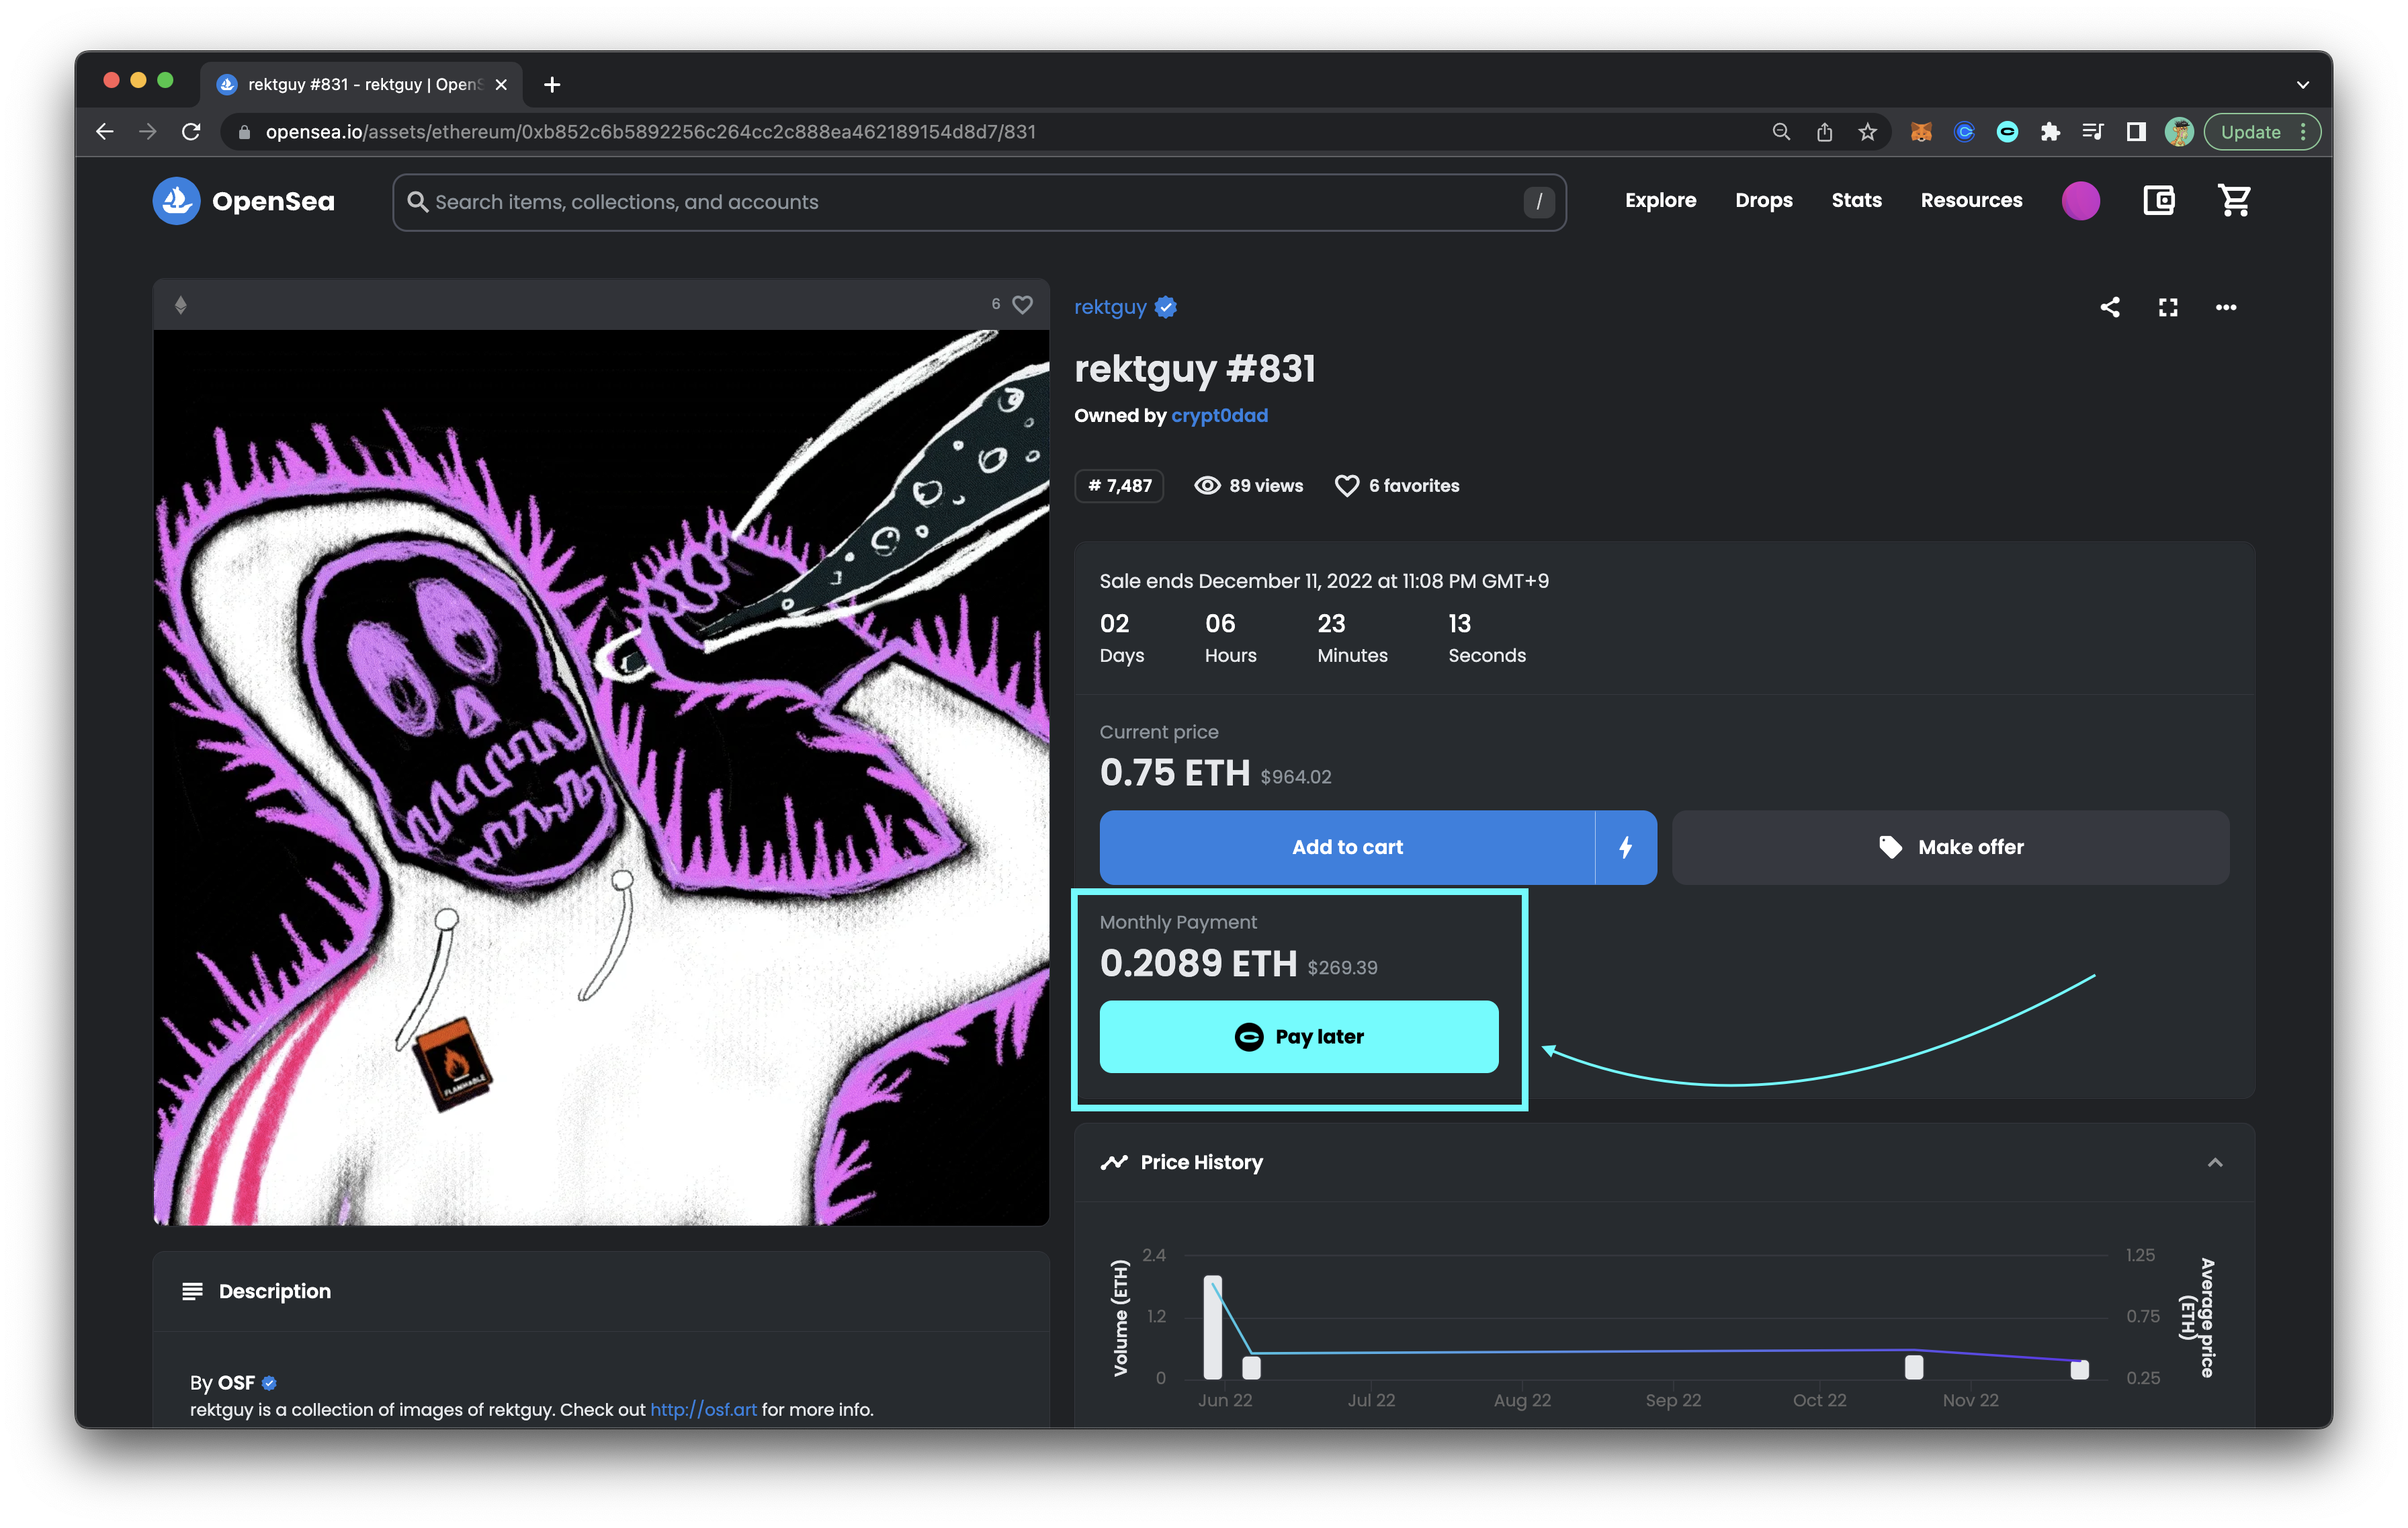The width and height of the screenshot is (2408, 1528).
Task: Open the Chrome extensions puzzle icon
Action: 2050,132
